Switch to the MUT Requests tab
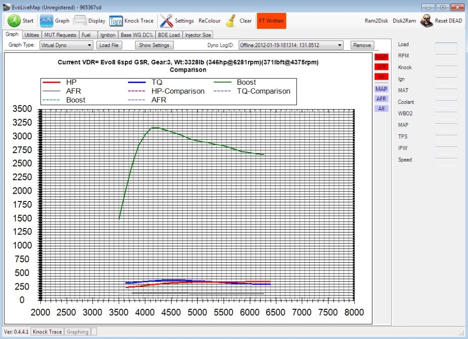Viewport: 468px width, 339px height. coord(60,35)
